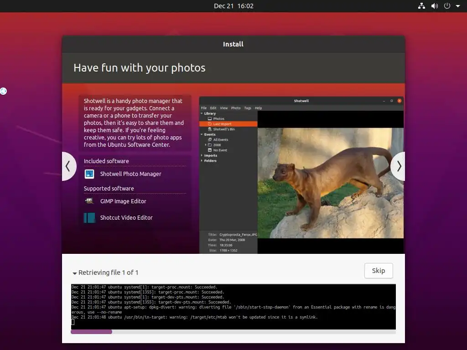Open the network status icon in top bar

[x=421, y=6]
